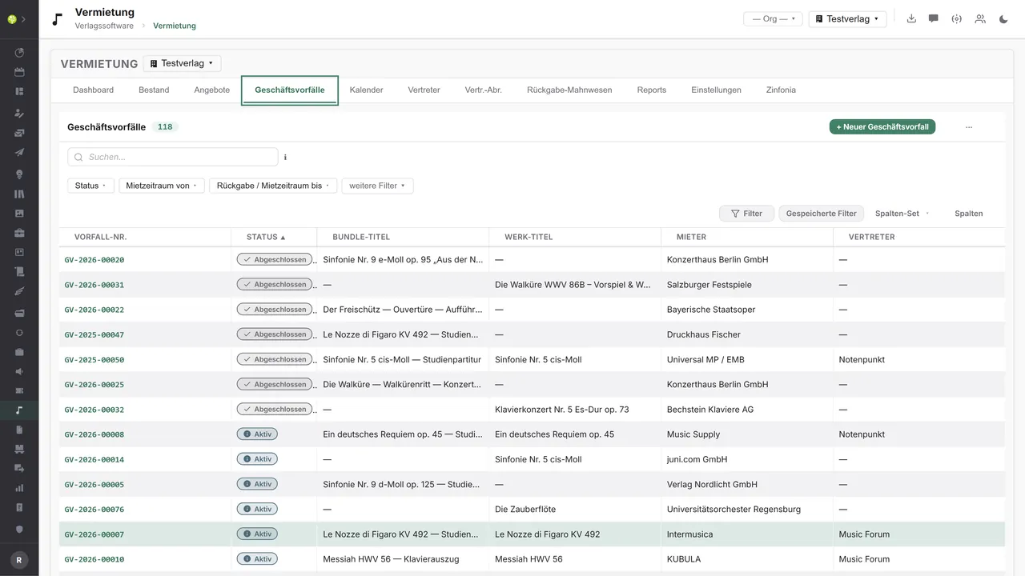Expand the weitere Filter dropdown
The image size is (1025, 576).
click(377, 186)
